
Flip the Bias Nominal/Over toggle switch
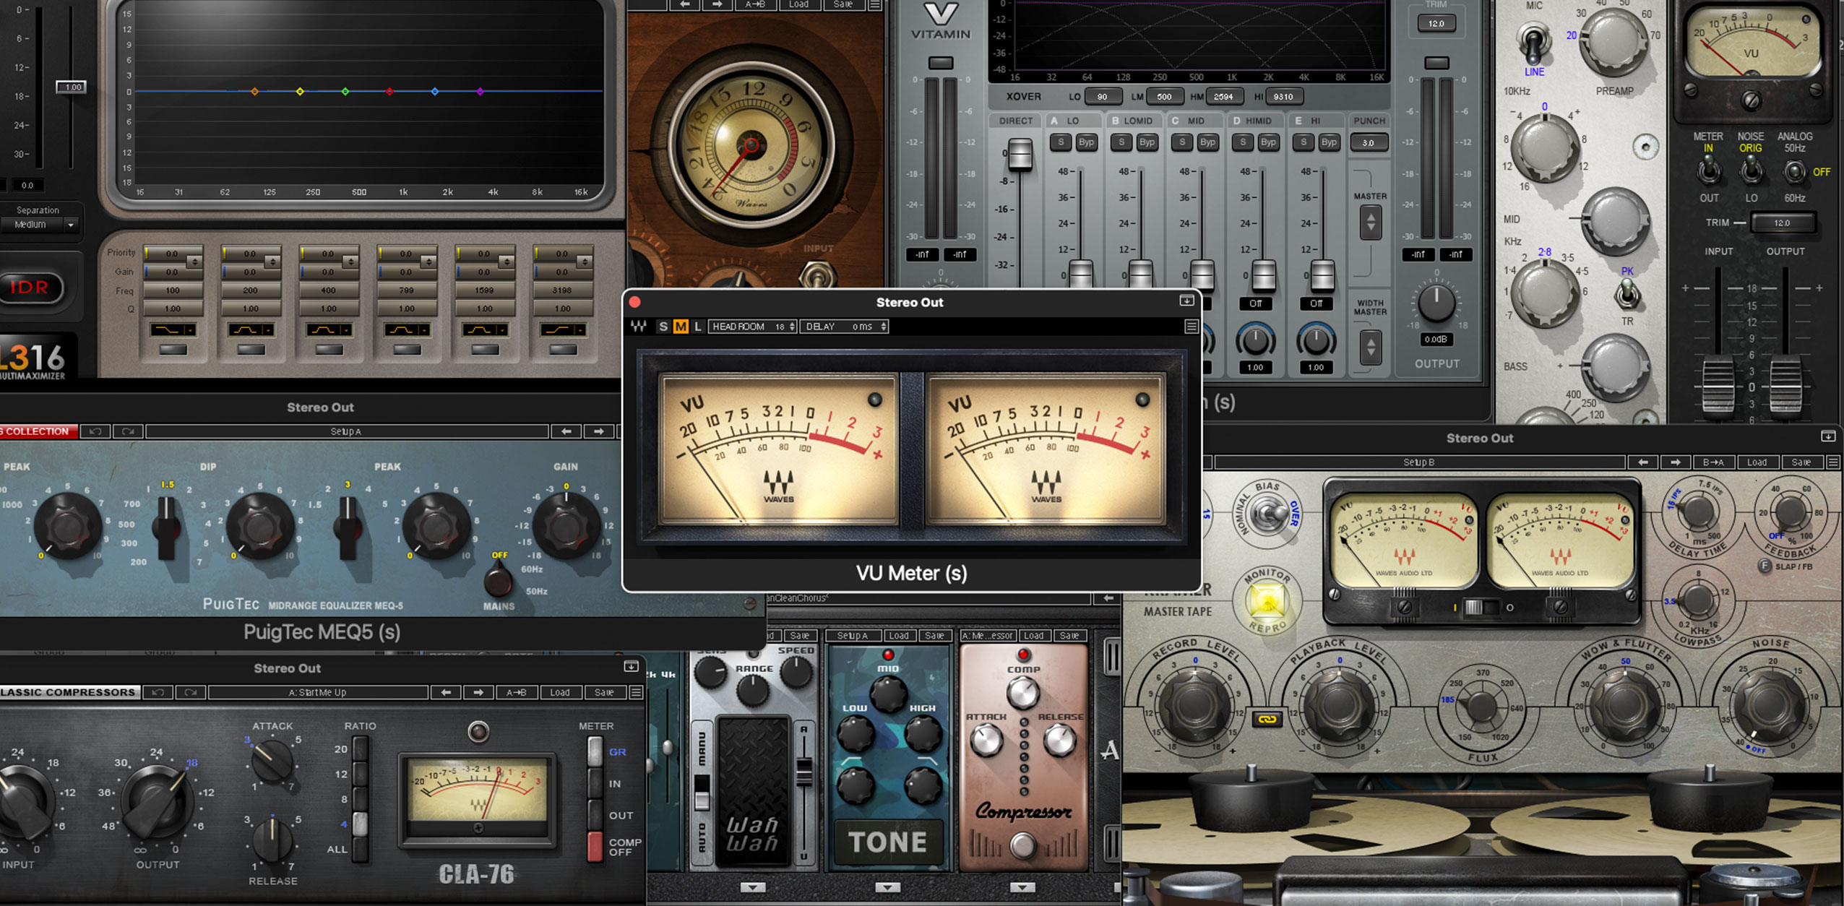click(1268, 514)
